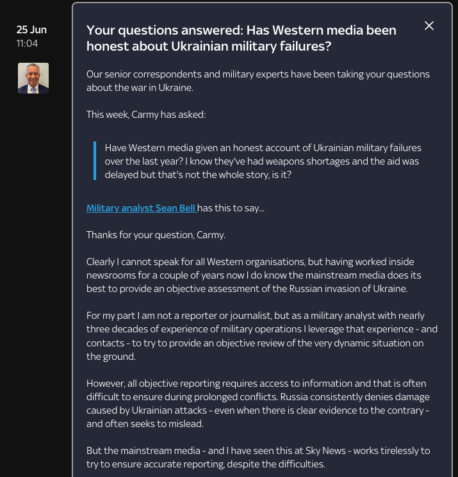
Task: Close the article panel with the X
Action: pos(429,26)
